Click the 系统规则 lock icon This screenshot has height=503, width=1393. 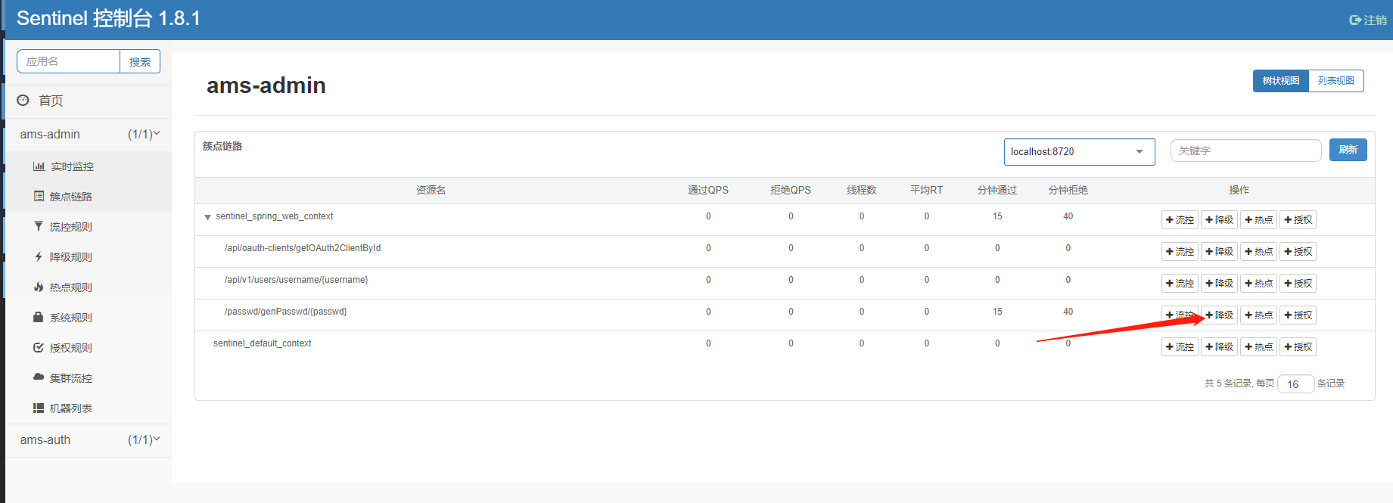39,318
